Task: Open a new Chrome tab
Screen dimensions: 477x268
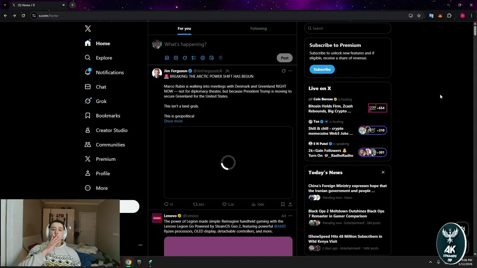Action: point(72,5)
